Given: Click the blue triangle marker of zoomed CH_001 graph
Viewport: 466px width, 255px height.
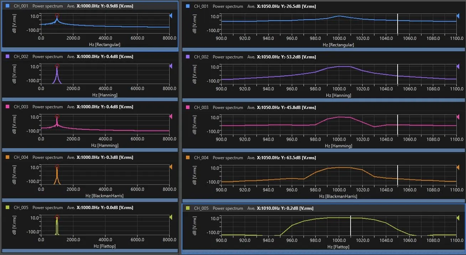Looking at the screenshot, I should (459, 16).
